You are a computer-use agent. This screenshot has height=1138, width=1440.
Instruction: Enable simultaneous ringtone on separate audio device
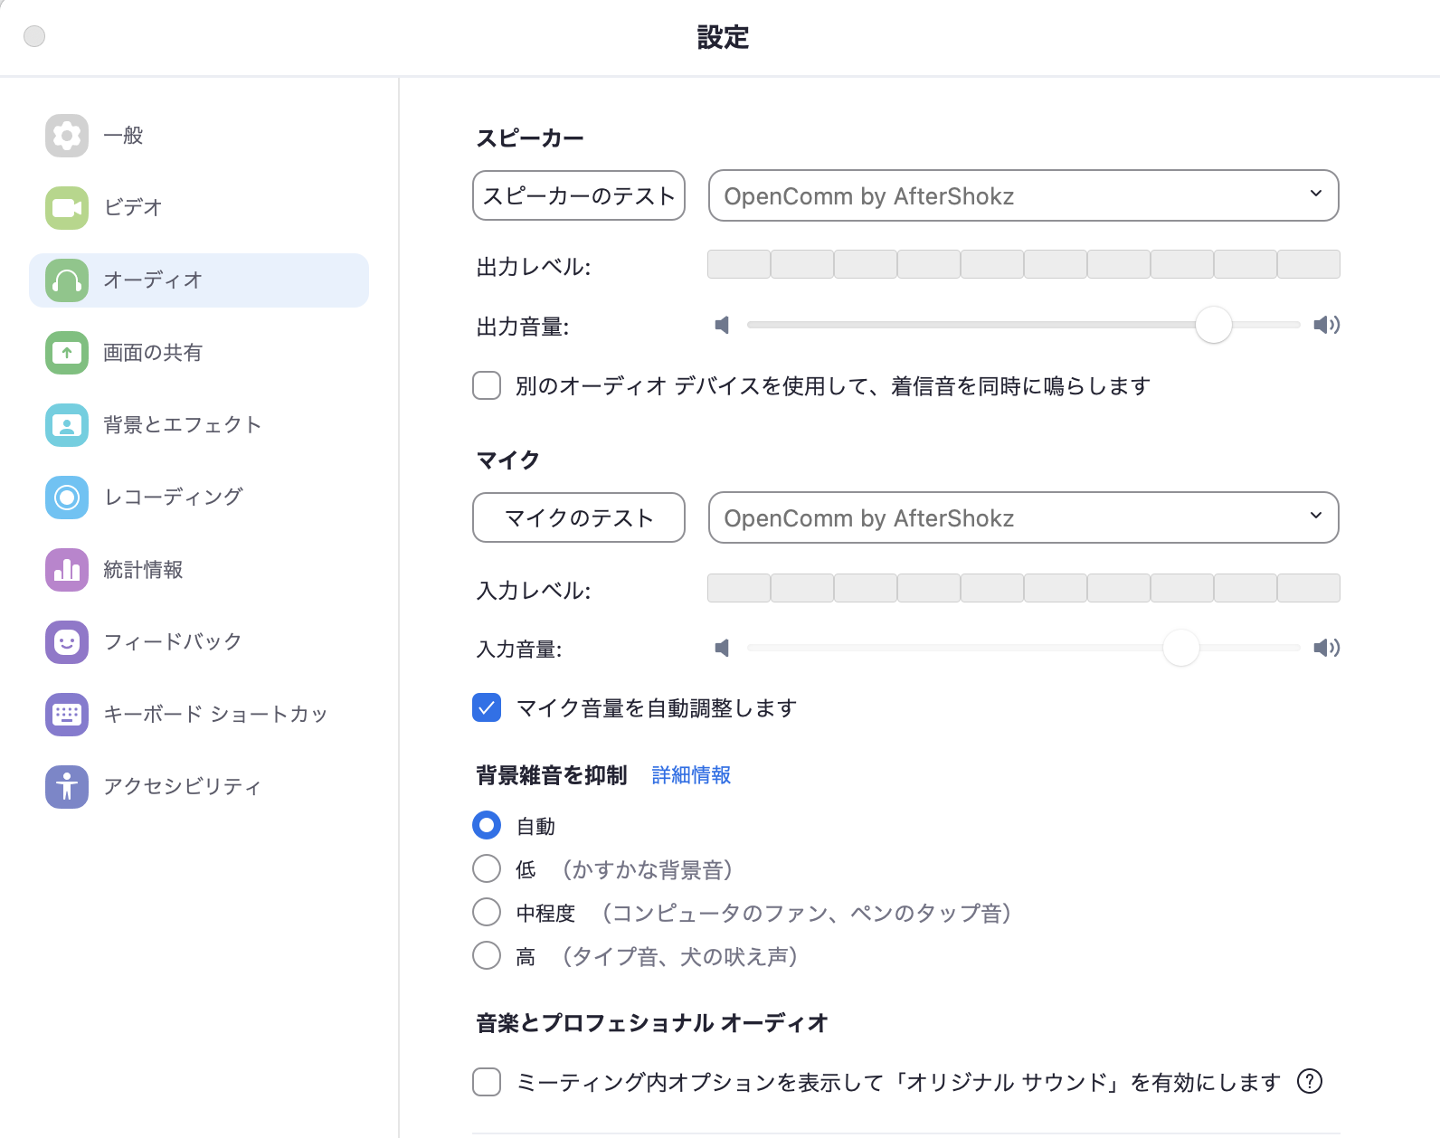[487, 385]
